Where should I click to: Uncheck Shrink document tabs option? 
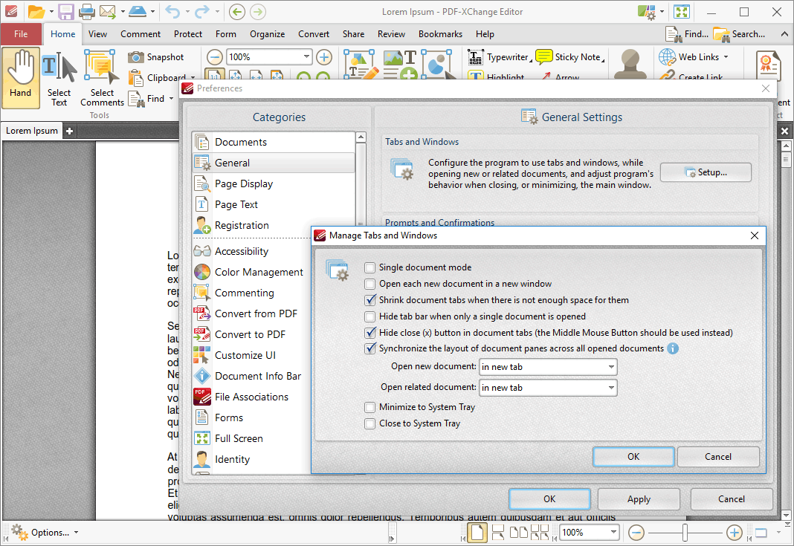370,300
